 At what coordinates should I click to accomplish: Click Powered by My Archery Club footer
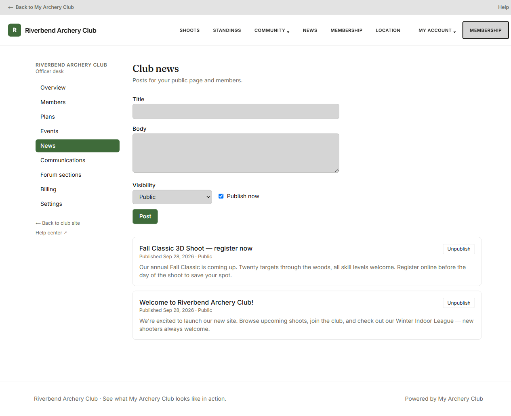444,399
